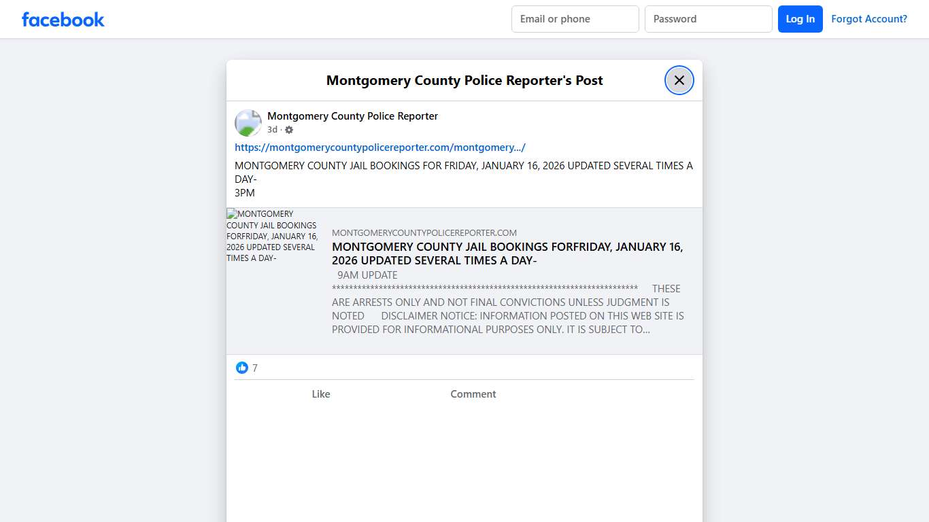This screenshot has height=522, width=929.
Task: Click the Montgomery County Police Reporter profile picture
Action: click(248, 123)
